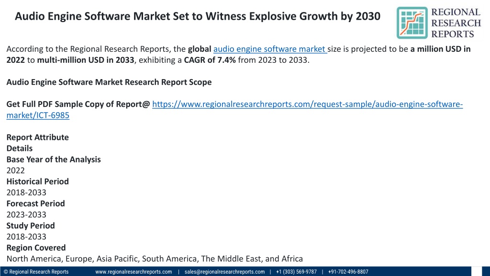Click '© Regional Research Reports' footer text
Viewport: 490px width, 276px height.
36,272
